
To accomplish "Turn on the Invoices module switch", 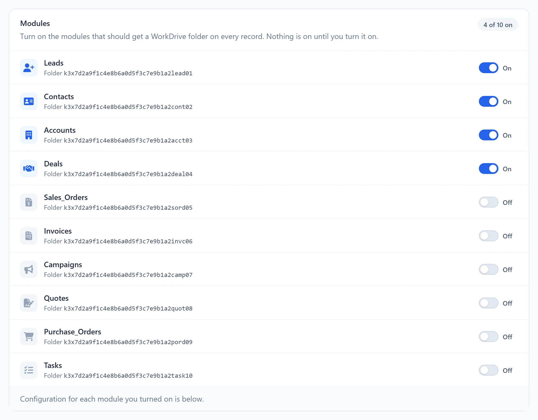I will [x=488, y=236].
